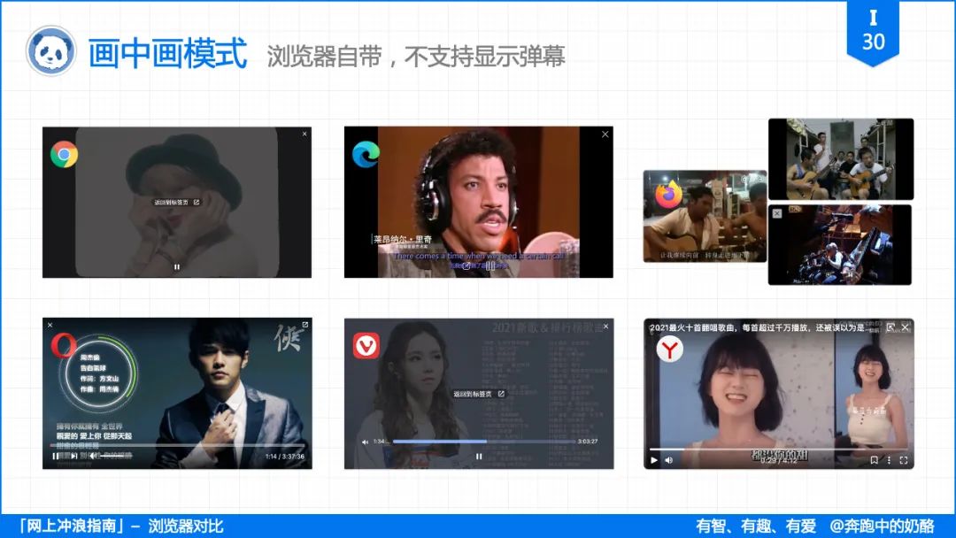The image size is (956, 538).
Task: Click 返回到标签页 button in Chrome window
Action: [176, 202]
